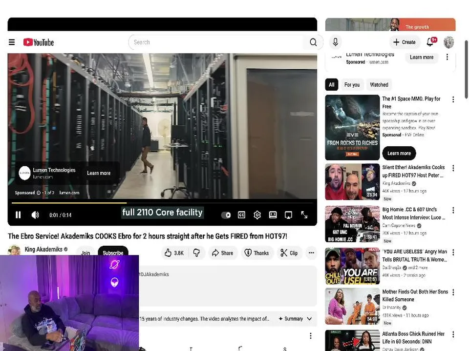Open the account avatar menu
The width and height of the screenshot is (469, 351).
tap(448, 42)
